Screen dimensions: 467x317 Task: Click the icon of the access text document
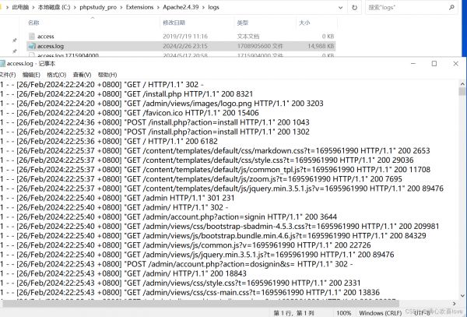click(x=31, y=36)
